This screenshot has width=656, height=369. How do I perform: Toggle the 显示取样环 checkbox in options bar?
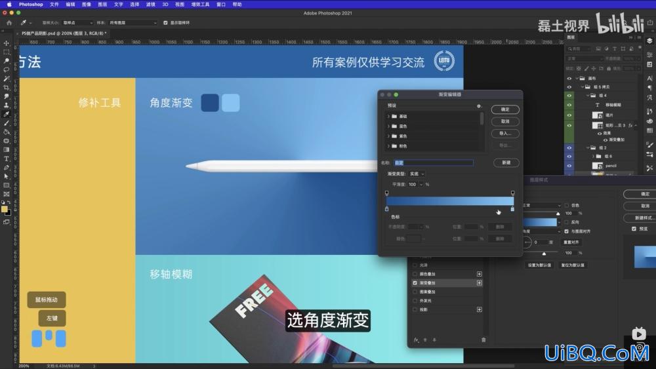tap(165, 22)
